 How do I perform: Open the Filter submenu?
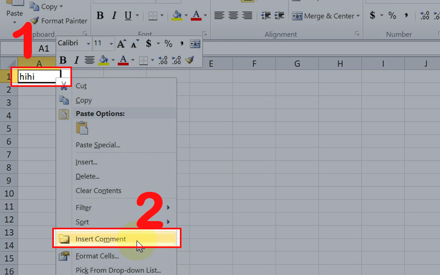click(117, 208)
